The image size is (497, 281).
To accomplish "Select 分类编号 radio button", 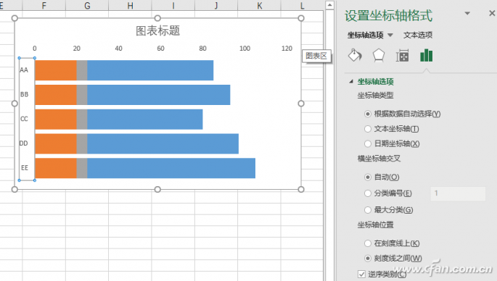I will (x=368, y=193).
